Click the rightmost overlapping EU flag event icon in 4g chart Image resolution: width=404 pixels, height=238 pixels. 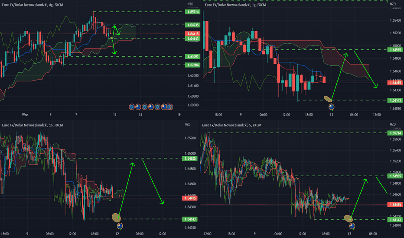tap(172, 107)
